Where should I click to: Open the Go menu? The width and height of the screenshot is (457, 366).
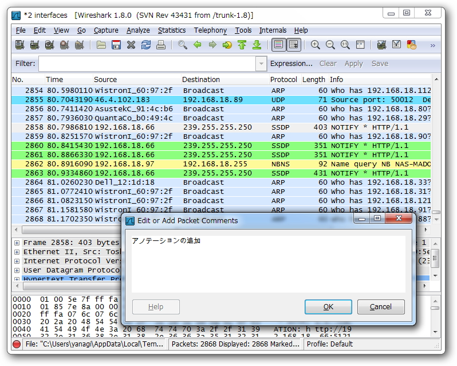pyautogui.click(x=81, y=30)
